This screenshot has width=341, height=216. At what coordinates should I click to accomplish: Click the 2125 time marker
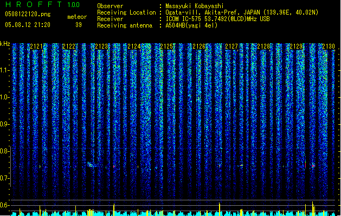pos(166,46)
